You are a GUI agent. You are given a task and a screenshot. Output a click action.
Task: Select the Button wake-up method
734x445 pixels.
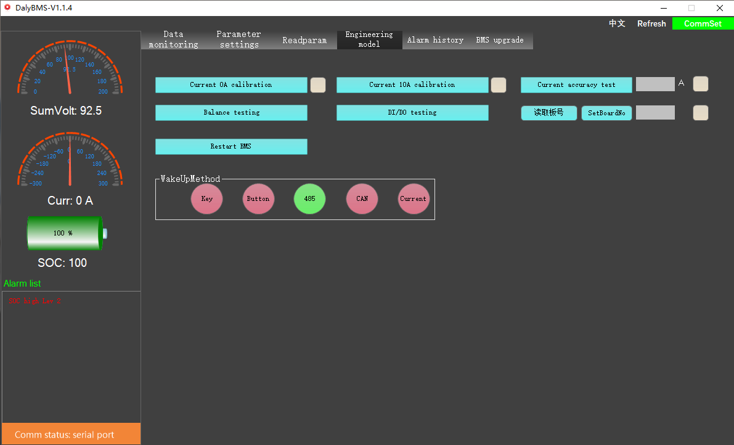coord(258,198)
